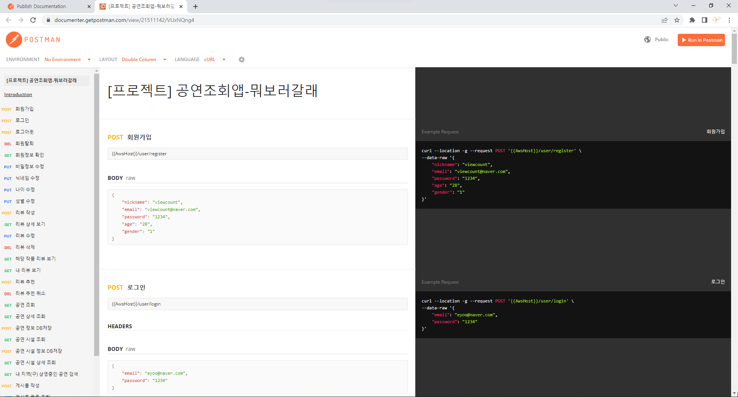Toggle Chrome side panel icon
Viewport: 738px width, 397px height.
[x=705, y=20]
